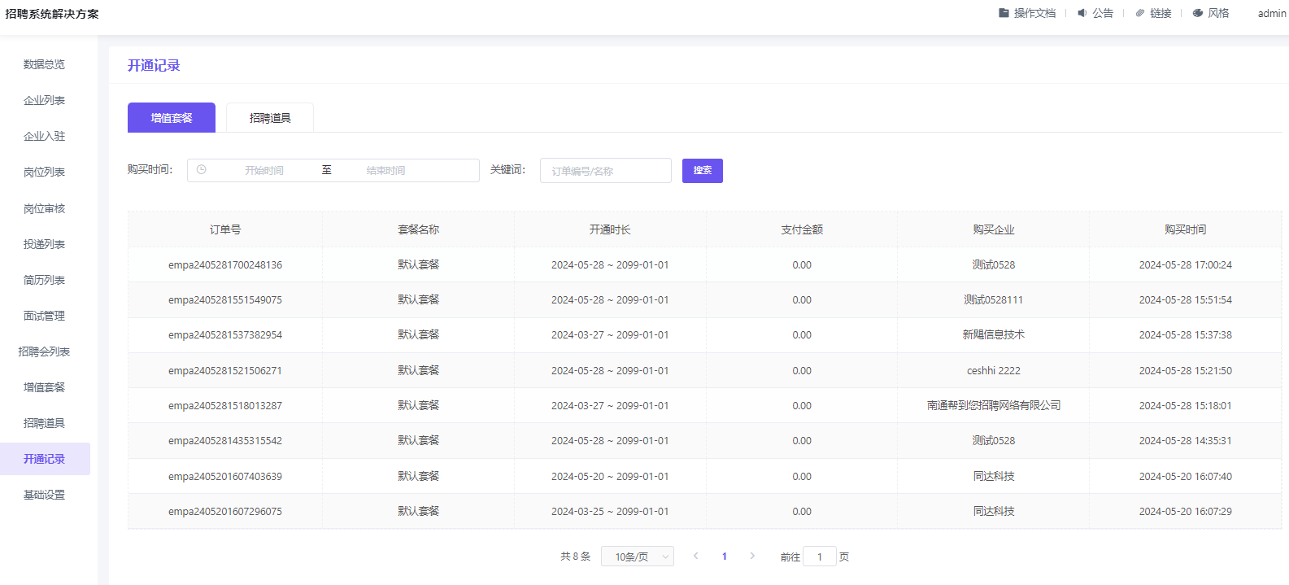Open the 开始时间 start date picker
Image resolution: width=1289 pixels, height=585 pixels.
(264, 170)
